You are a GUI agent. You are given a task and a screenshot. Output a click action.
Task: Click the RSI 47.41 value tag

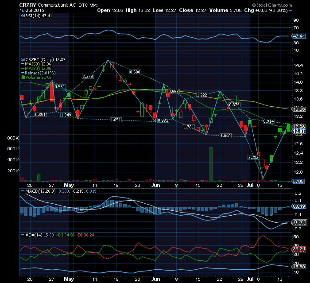click(x=299, y=36)
